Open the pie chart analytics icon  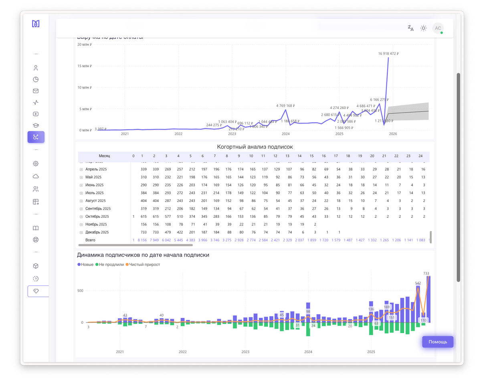(36, 79)
